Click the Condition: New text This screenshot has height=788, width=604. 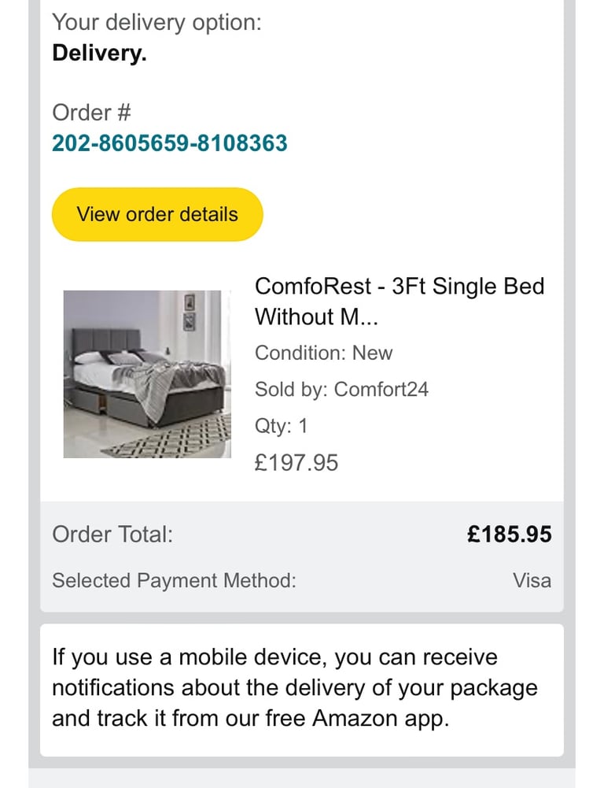pos(323,353)
